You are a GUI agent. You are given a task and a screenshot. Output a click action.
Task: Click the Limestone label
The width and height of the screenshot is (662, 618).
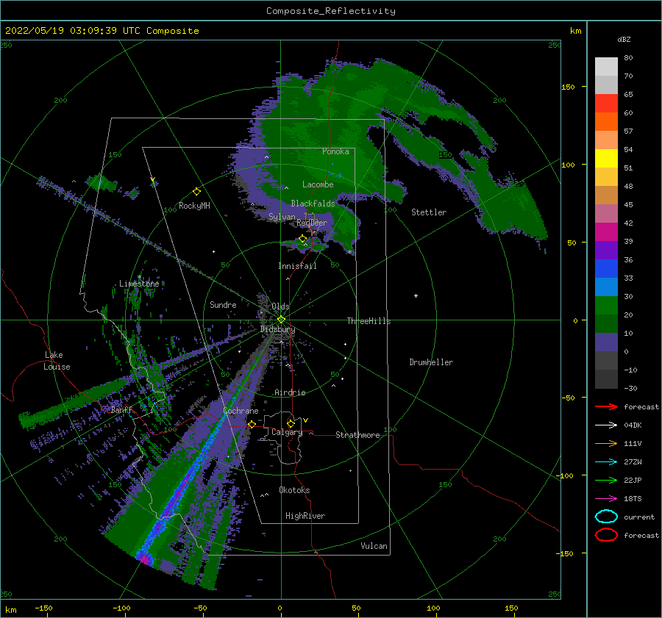pos(139,284)
